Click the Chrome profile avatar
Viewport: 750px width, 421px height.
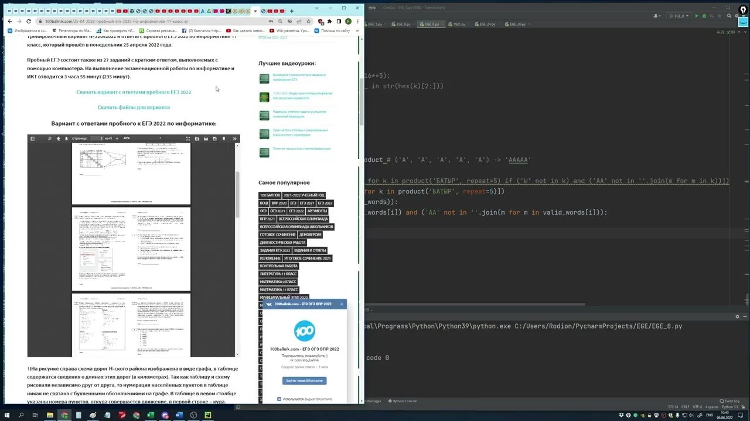pos(348,21)
